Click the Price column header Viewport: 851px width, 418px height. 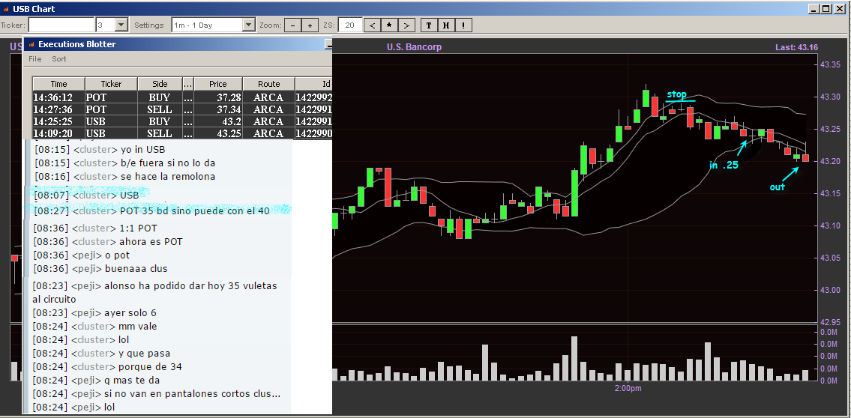point(218,84)
